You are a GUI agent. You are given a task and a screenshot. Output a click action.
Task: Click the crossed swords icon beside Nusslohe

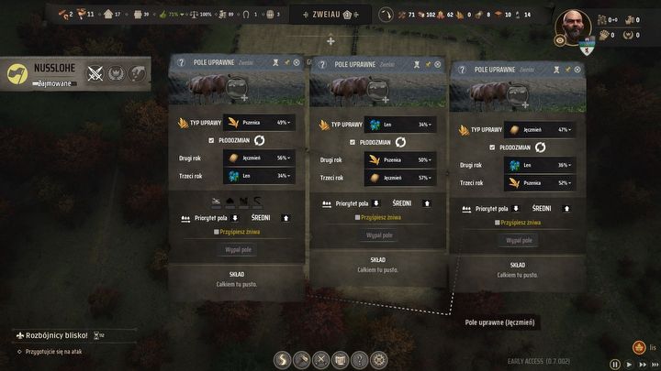click(95, 74)
